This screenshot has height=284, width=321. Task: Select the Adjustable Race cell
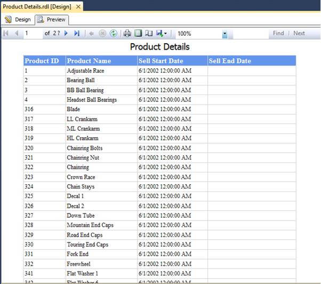[101, 70]
